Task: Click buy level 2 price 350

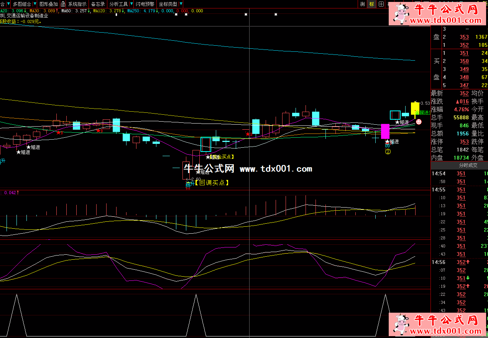Action: (464, 61)
